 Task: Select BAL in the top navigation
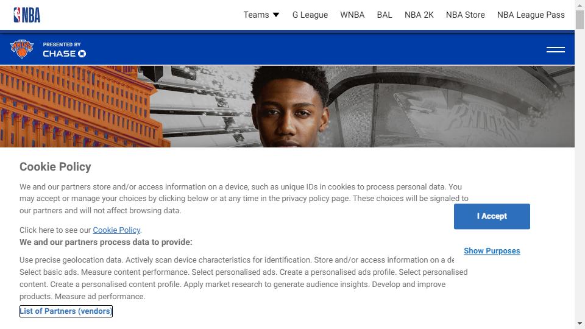(385, 15)
